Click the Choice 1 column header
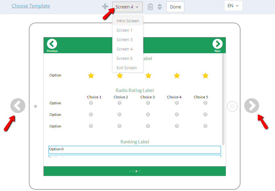This screenshot has width=275, height=191. coord(94,97)
